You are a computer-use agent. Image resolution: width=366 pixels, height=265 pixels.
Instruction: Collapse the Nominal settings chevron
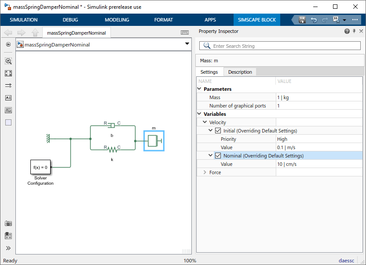210,155
